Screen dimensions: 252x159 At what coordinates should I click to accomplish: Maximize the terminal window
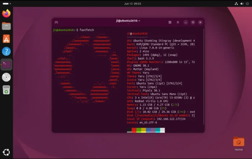[193, 22]
